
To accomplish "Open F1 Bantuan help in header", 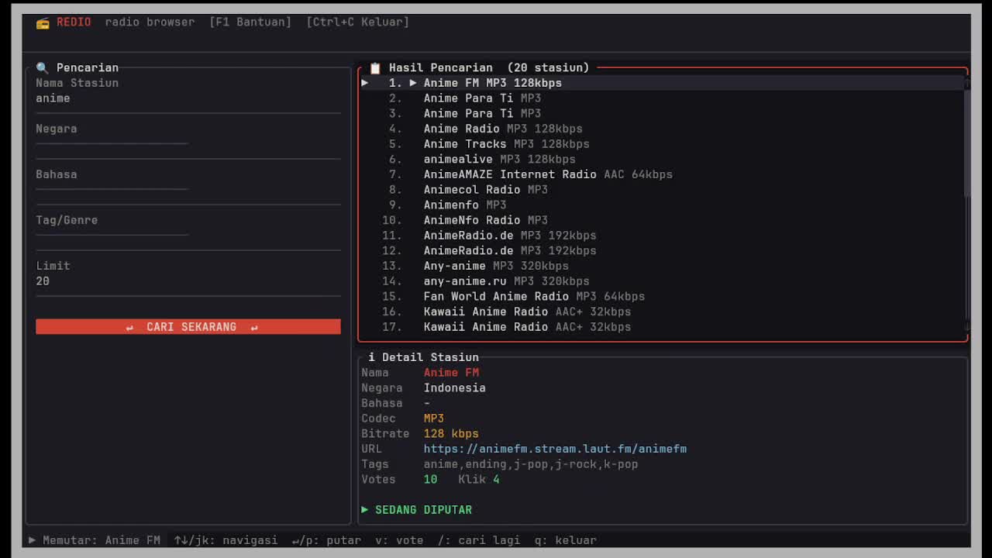I will point(250,22).
